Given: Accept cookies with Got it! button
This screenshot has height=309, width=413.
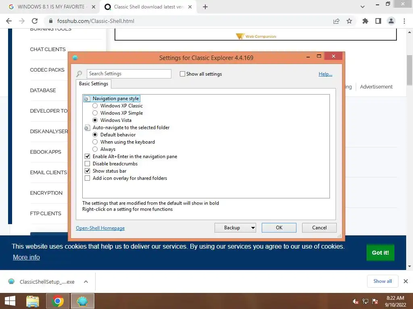Looking at the screenshot, I should click(380, 253).
